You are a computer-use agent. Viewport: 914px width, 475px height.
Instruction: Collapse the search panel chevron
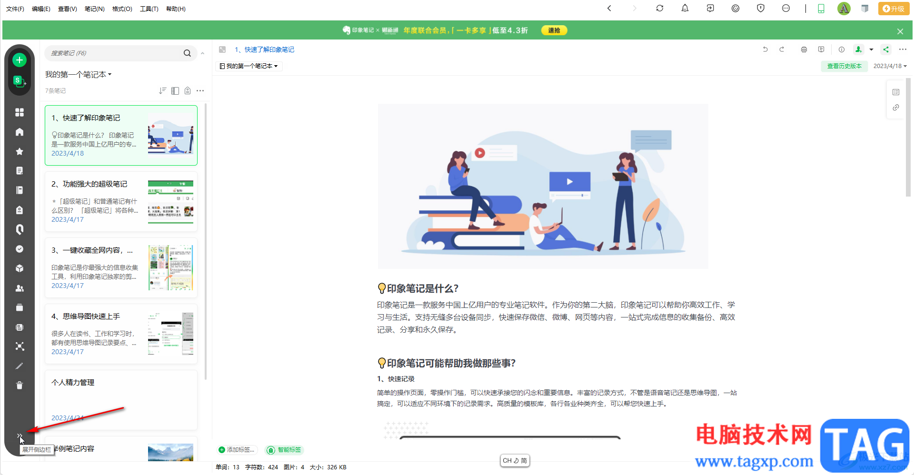point(203,53)
